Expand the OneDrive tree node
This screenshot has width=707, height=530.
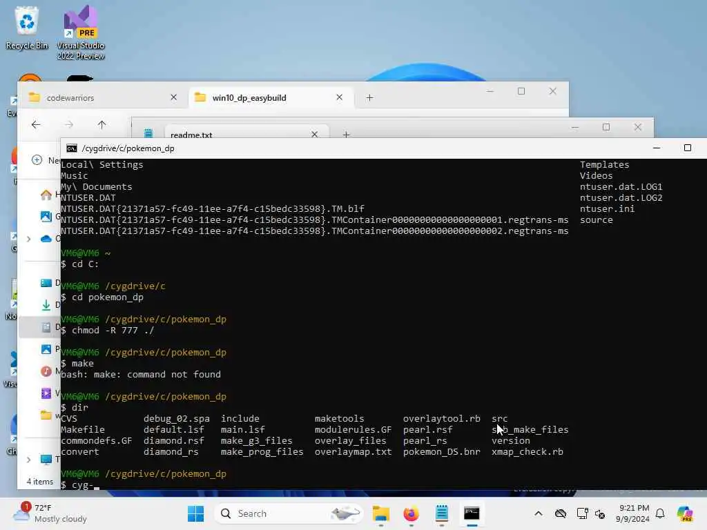[29, 238]
